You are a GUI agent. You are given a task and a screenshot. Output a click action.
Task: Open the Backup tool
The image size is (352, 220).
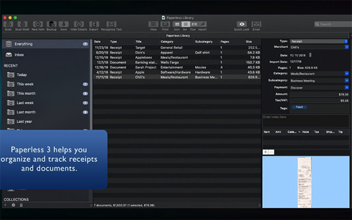tap(52, 24)
